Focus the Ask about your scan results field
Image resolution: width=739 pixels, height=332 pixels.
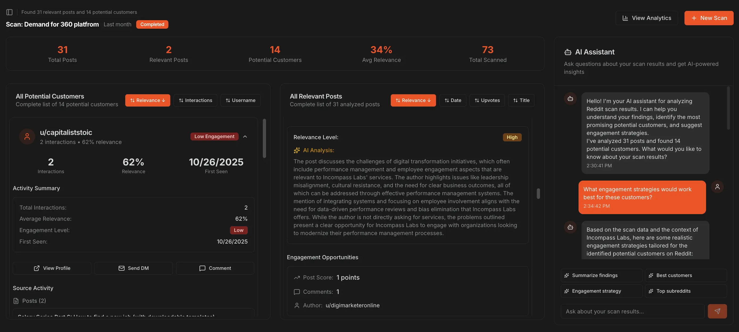[x=632, y=311]
